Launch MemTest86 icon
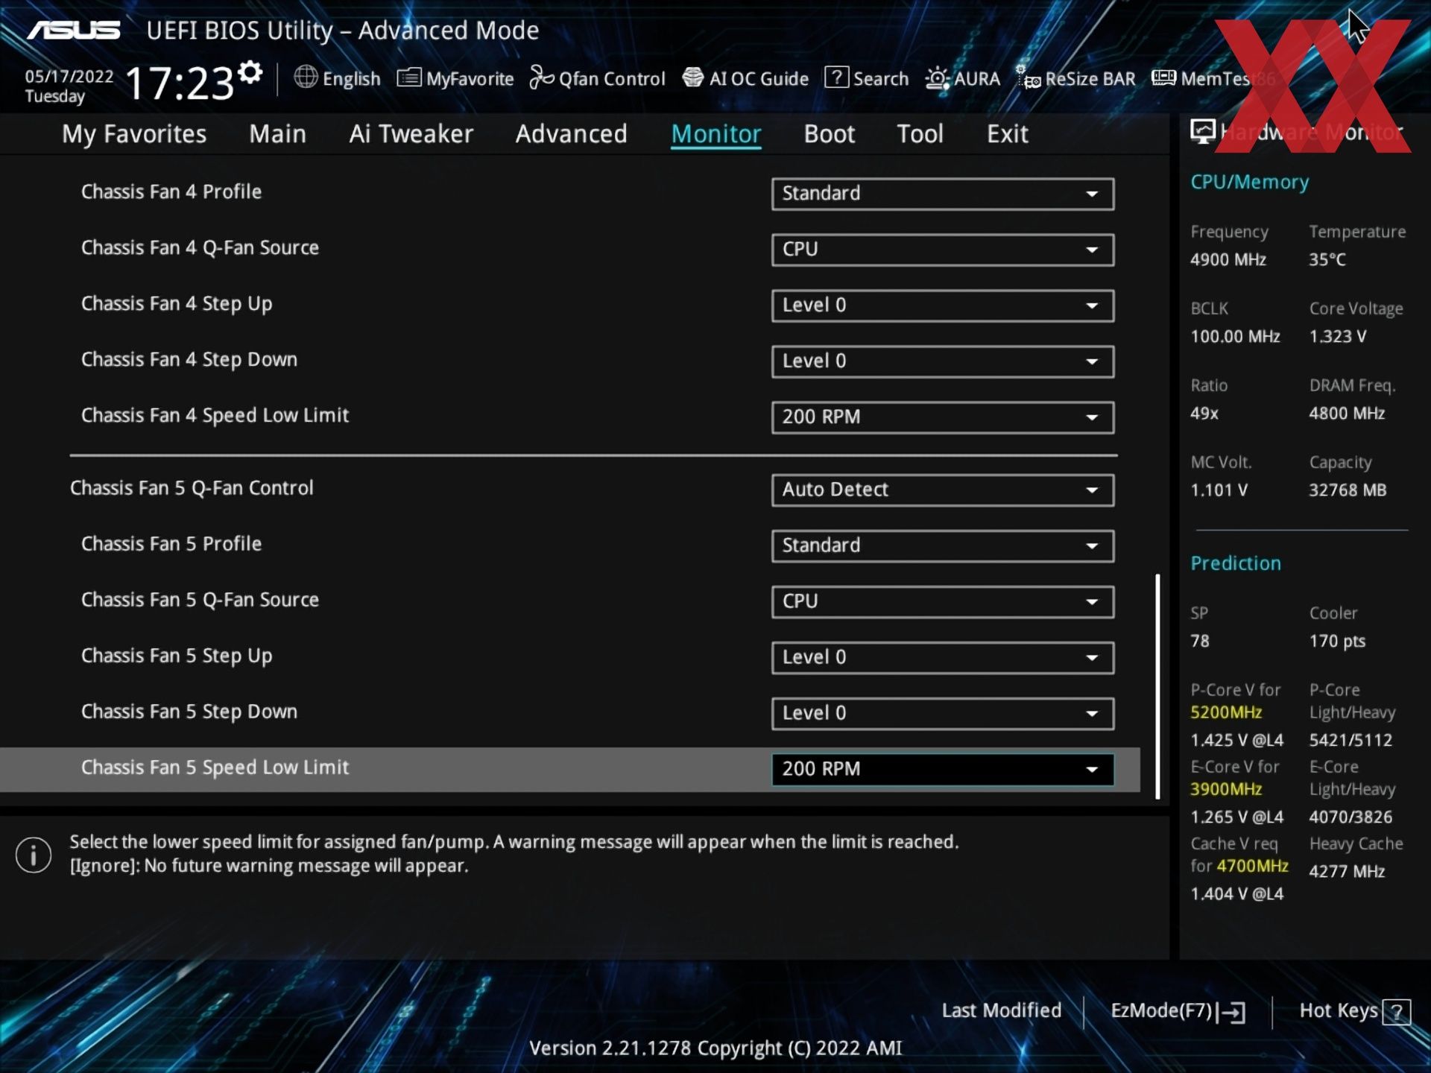1431x1073 pixels. pos(1163,77)
